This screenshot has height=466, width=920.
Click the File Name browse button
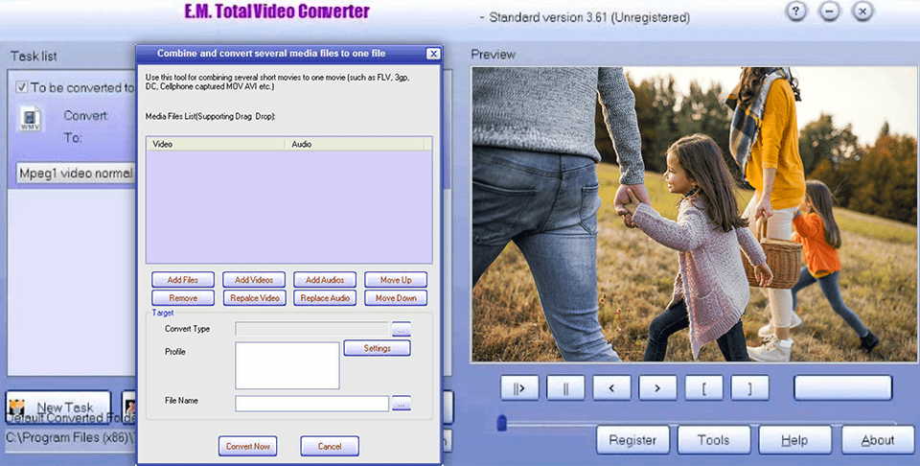tap(402, 404)
